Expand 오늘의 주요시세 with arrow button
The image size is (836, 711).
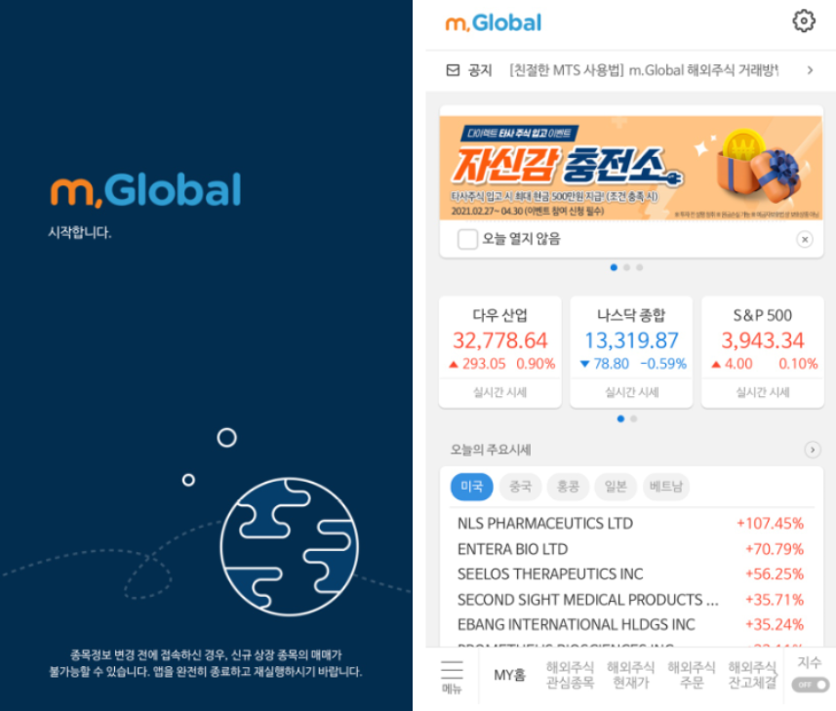(812, 450)
